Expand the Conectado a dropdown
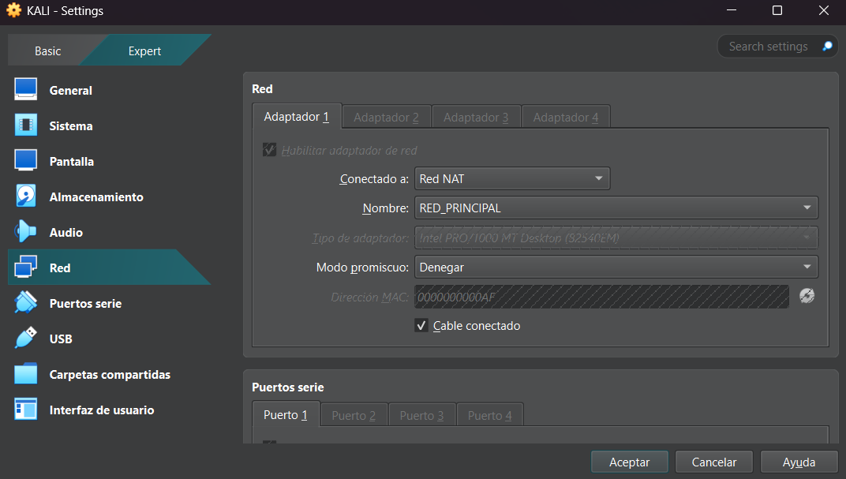The height and width of the screenshot is (479, 846). click(512, 179)
